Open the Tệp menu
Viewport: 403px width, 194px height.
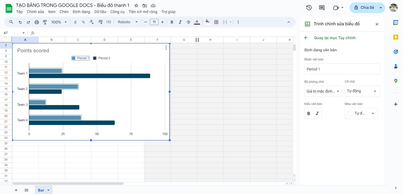(19, 12)
